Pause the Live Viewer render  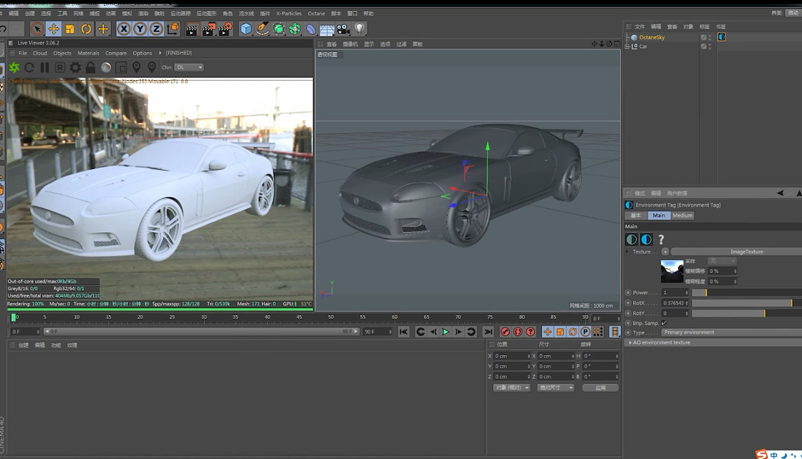point(44,68)
